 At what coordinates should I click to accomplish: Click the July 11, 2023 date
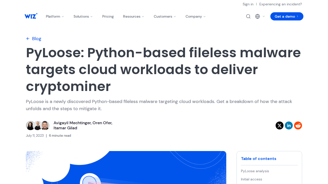coord(35,135)
